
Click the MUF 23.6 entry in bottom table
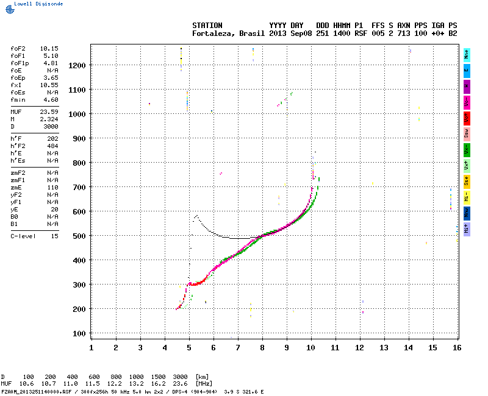[x=180, y=384]
